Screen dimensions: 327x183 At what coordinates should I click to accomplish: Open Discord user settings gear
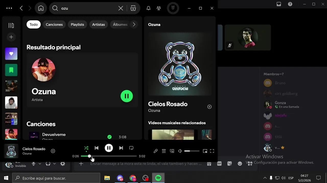63,164
